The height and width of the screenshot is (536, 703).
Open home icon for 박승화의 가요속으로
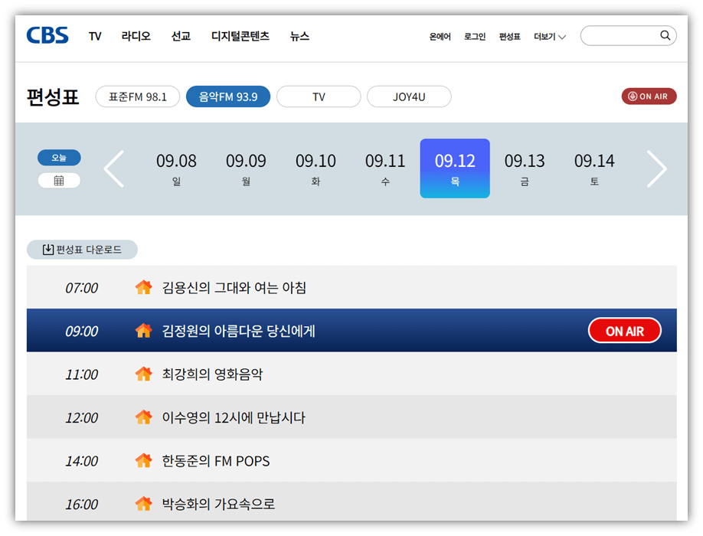click(x=143, y=504)
